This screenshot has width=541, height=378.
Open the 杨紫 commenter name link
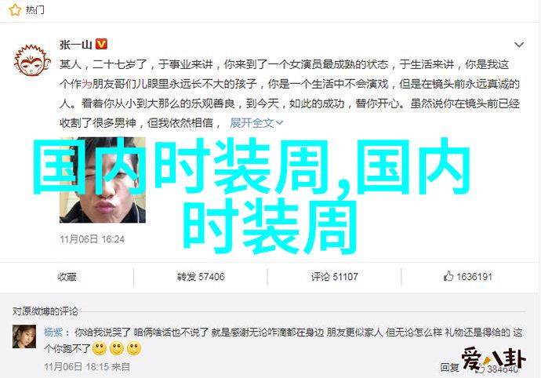click(53, 332)
